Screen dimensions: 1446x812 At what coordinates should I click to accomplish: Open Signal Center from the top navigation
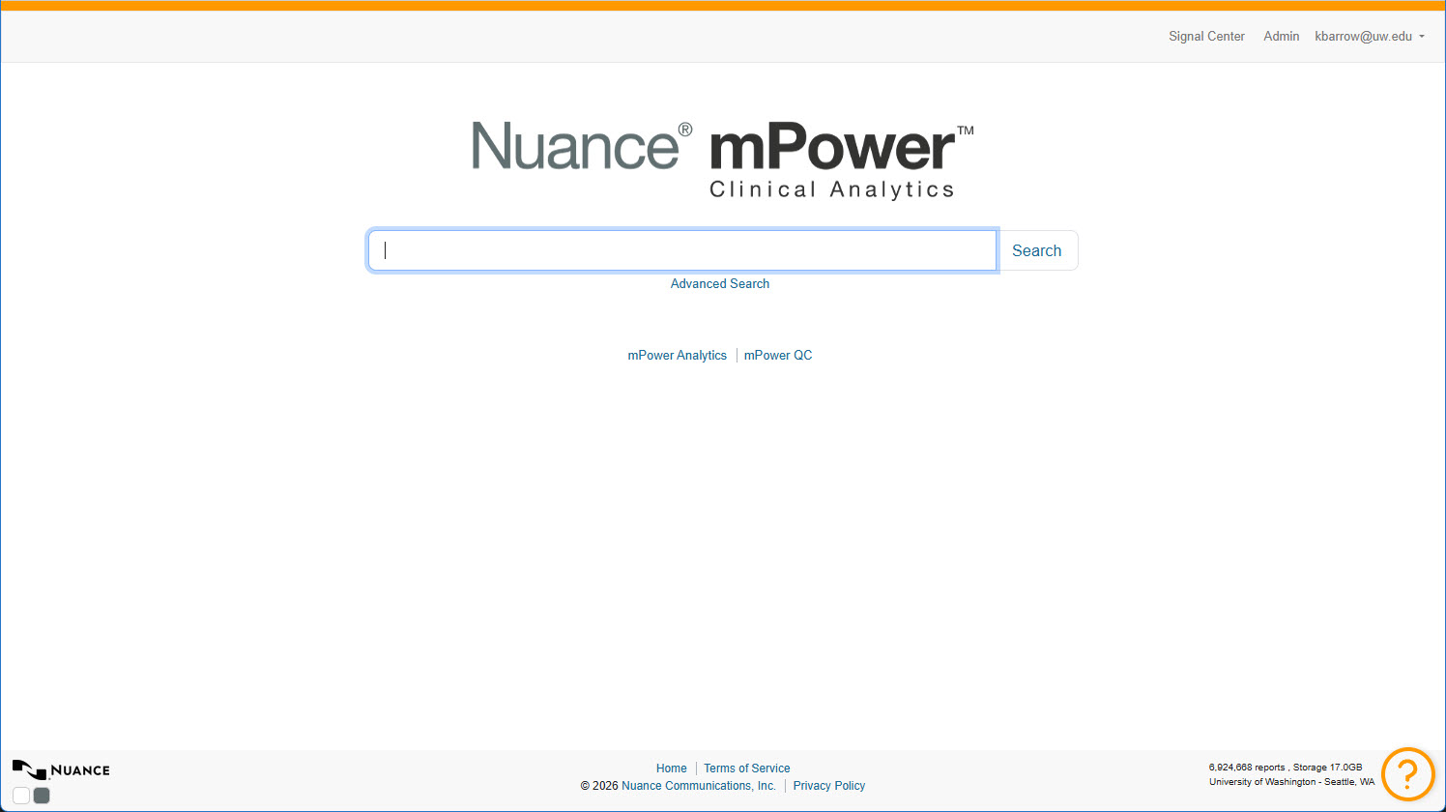[x=1206, y=37]
